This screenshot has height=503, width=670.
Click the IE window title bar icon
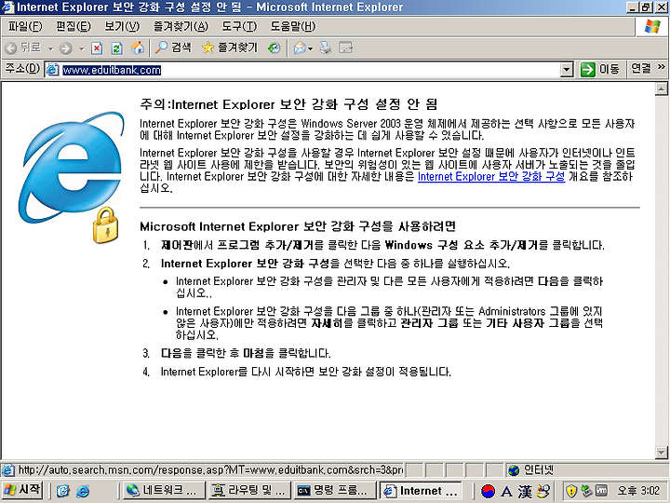click(x=7, y=7)
